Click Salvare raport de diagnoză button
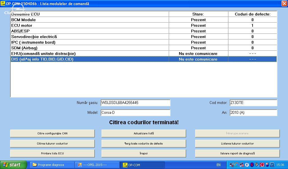 tap(237, 154)
